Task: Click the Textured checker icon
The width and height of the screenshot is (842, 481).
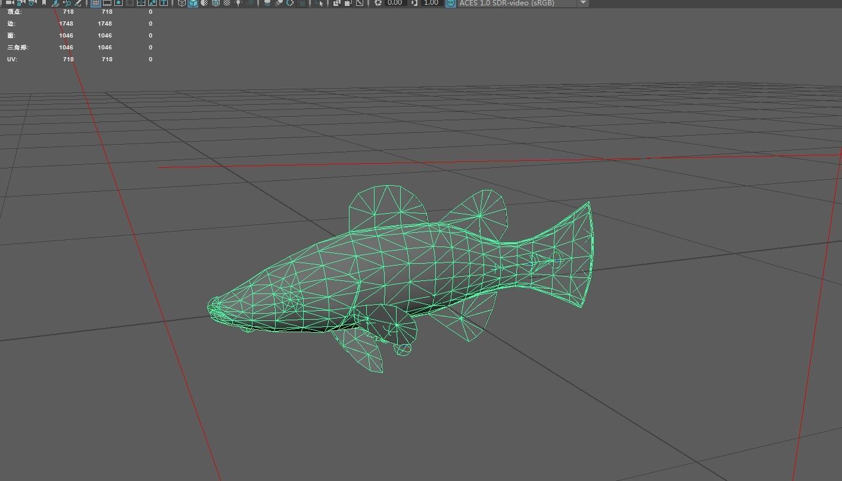Action: [227, 3]
